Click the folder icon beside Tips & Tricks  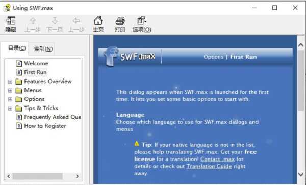pos(18,108)
